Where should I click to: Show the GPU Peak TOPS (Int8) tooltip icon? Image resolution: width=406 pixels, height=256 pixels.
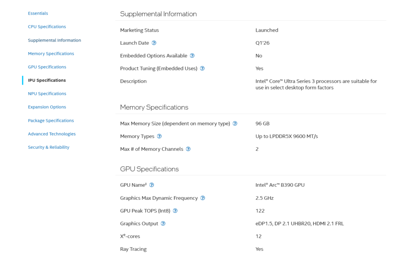point(175,211)
